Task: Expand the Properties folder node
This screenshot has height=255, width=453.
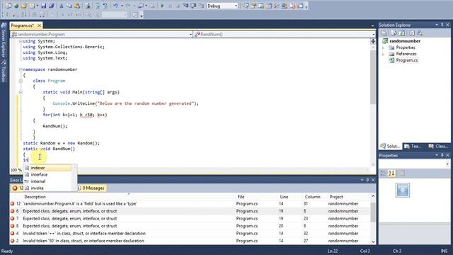Action: [384, 47]
